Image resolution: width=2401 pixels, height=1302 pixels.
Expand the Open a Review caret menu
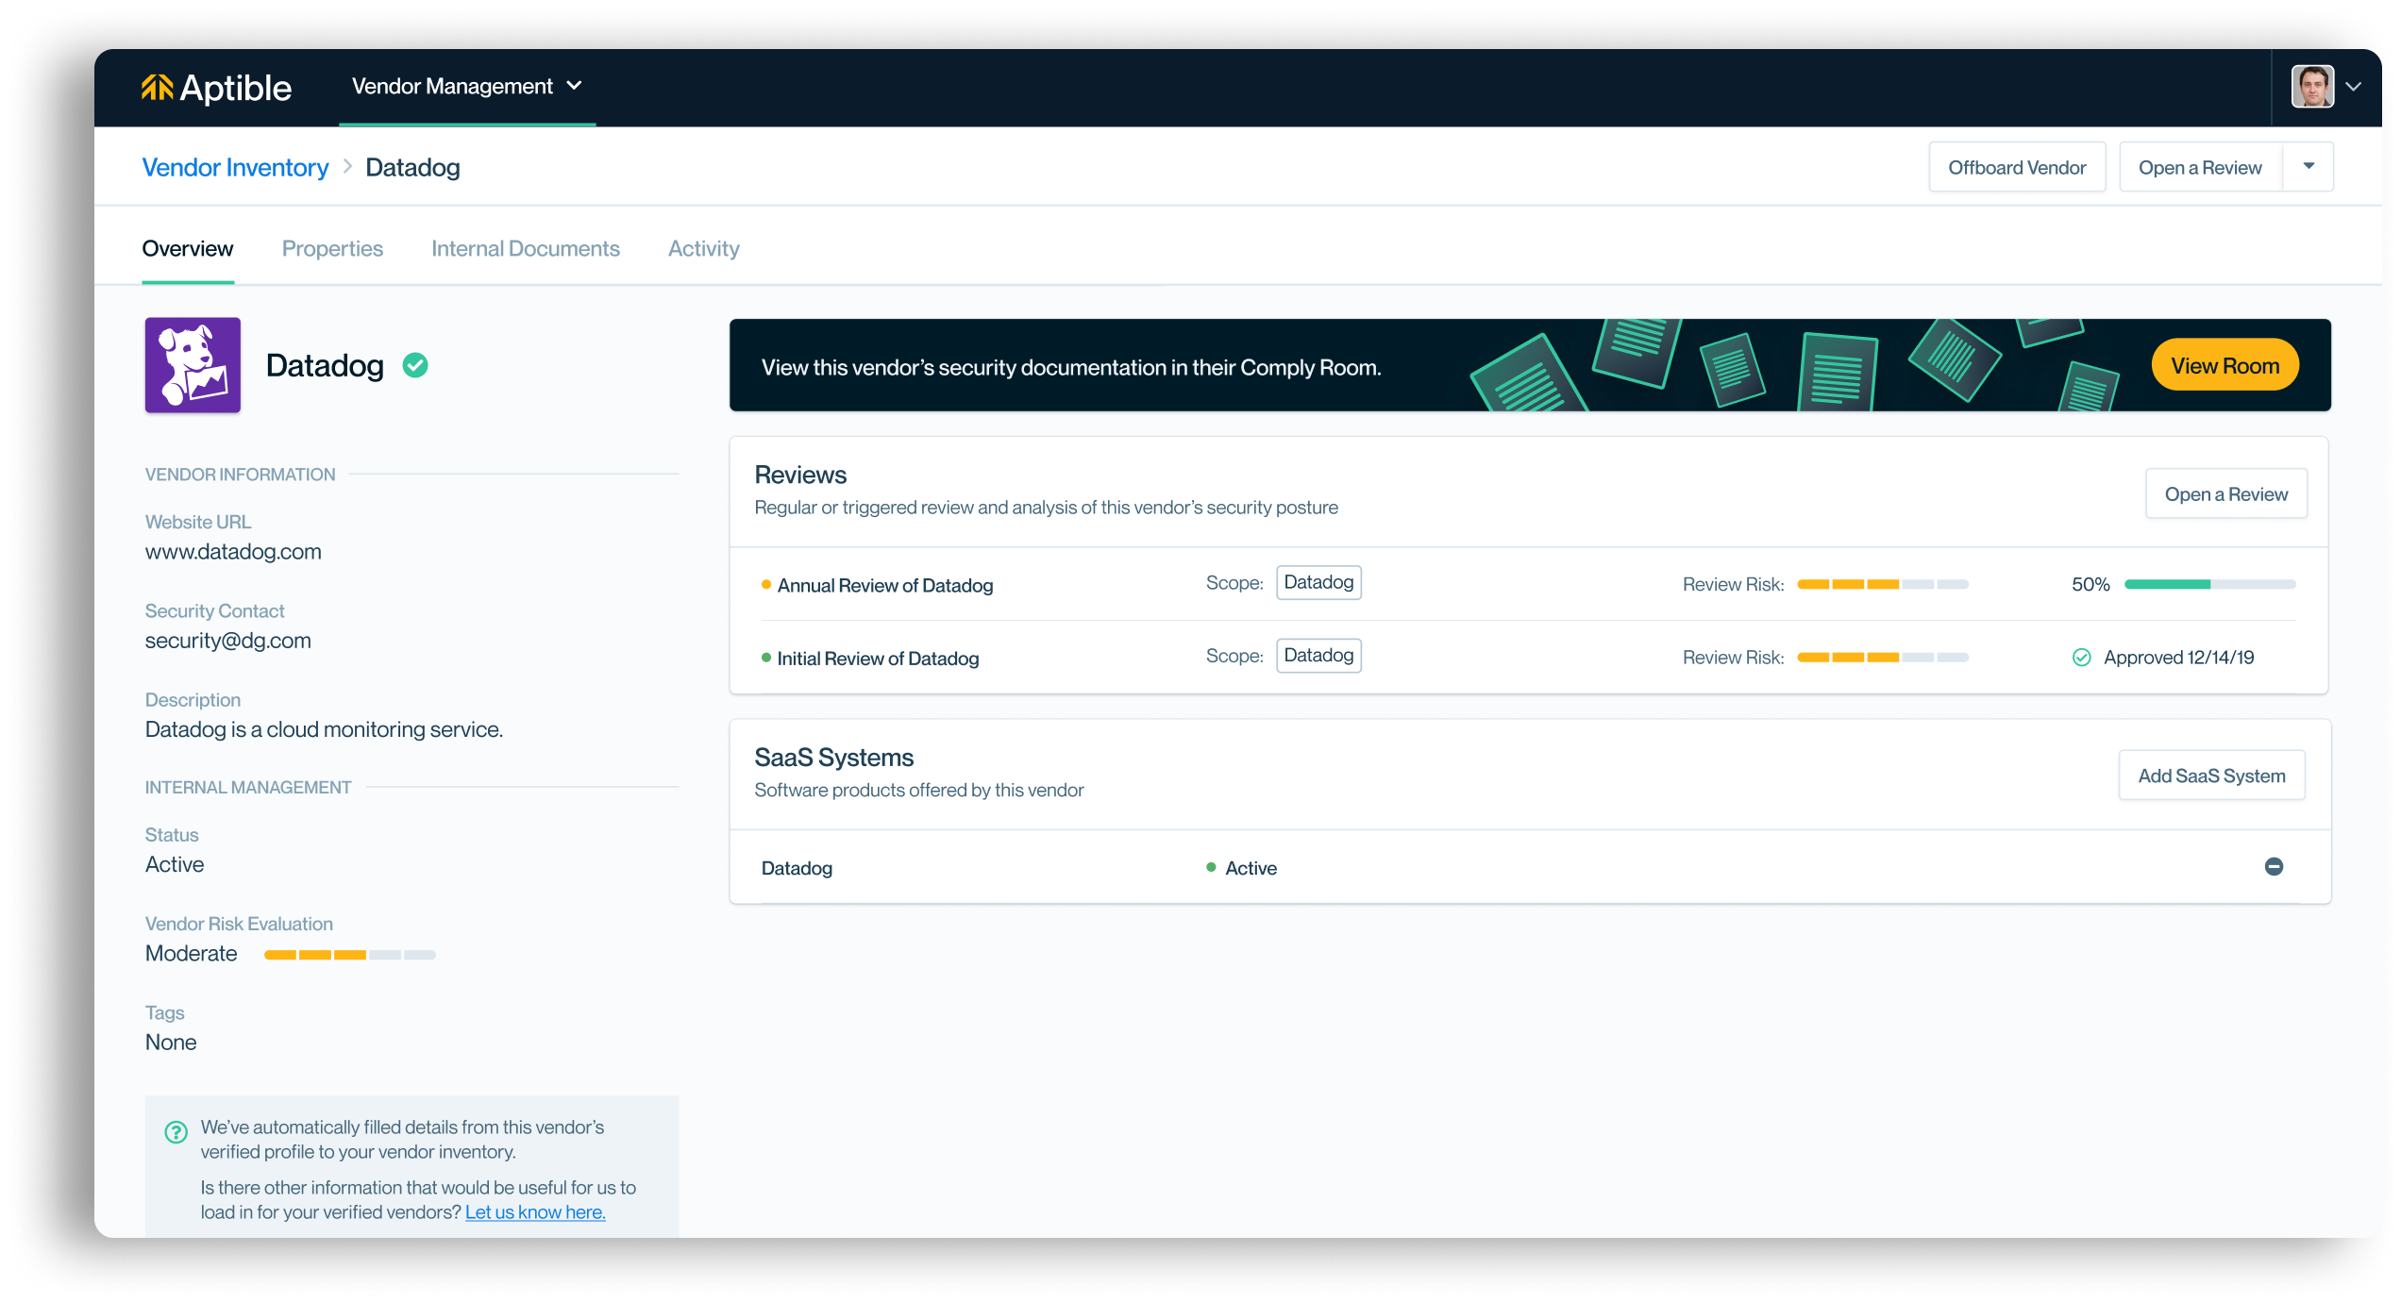[x=2309, y=167]
